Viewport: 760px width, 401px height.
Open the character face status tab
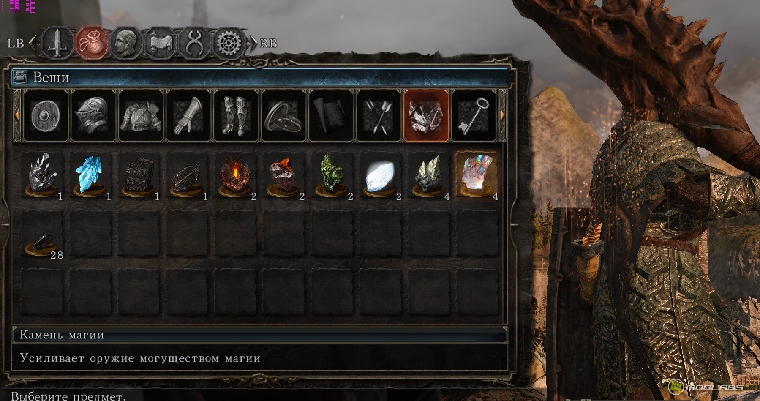click(126, 42)
